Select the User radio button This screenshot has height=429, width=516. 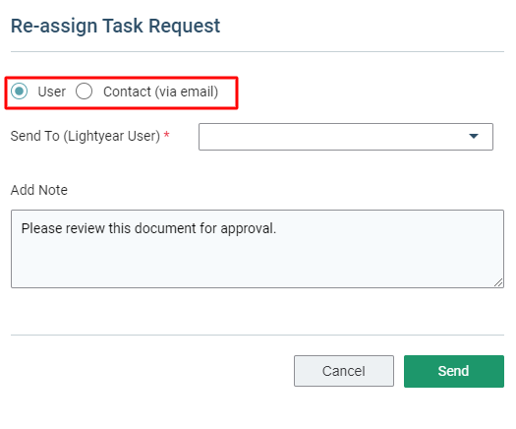point(19,92)
